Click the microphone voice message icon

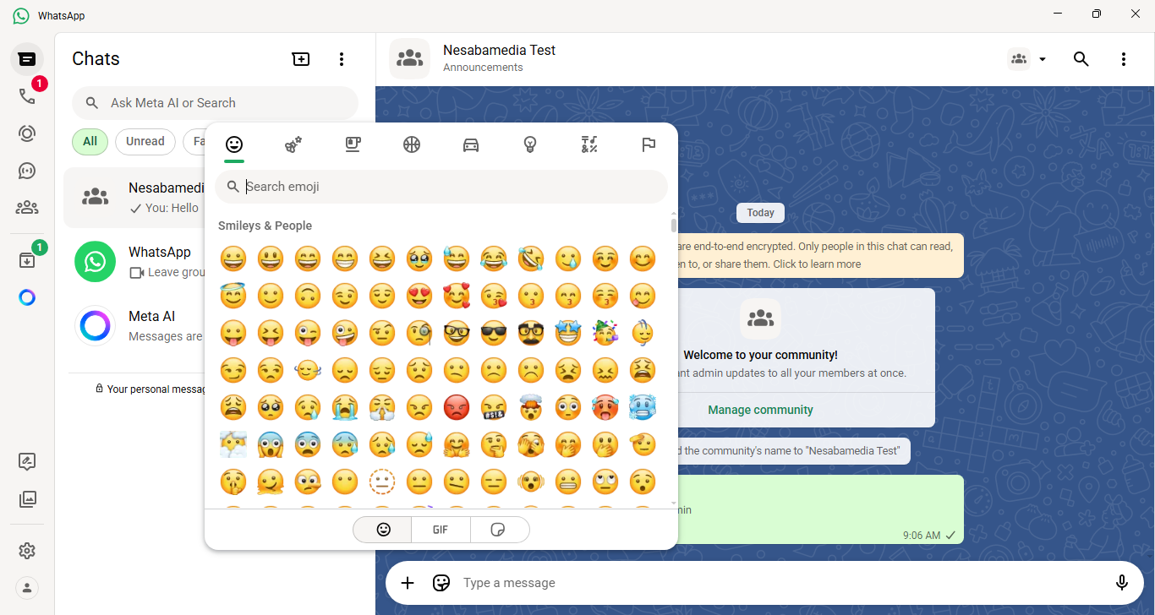1122,583
